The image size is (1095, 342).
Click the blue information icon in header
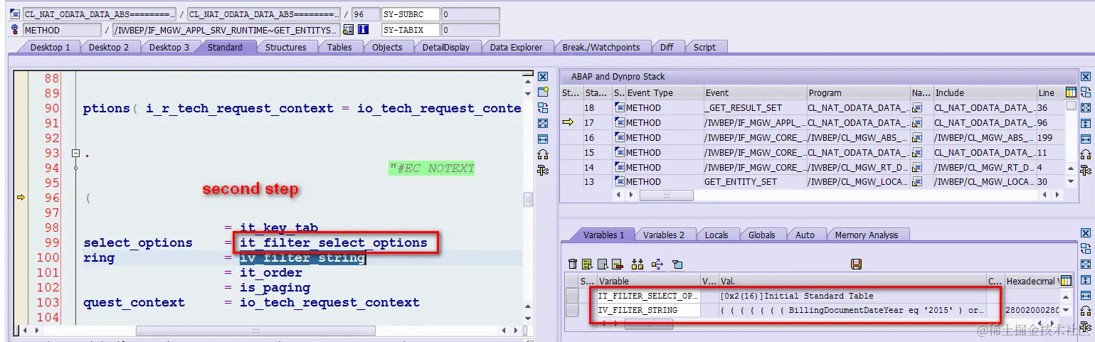click(x=363, y=30)
